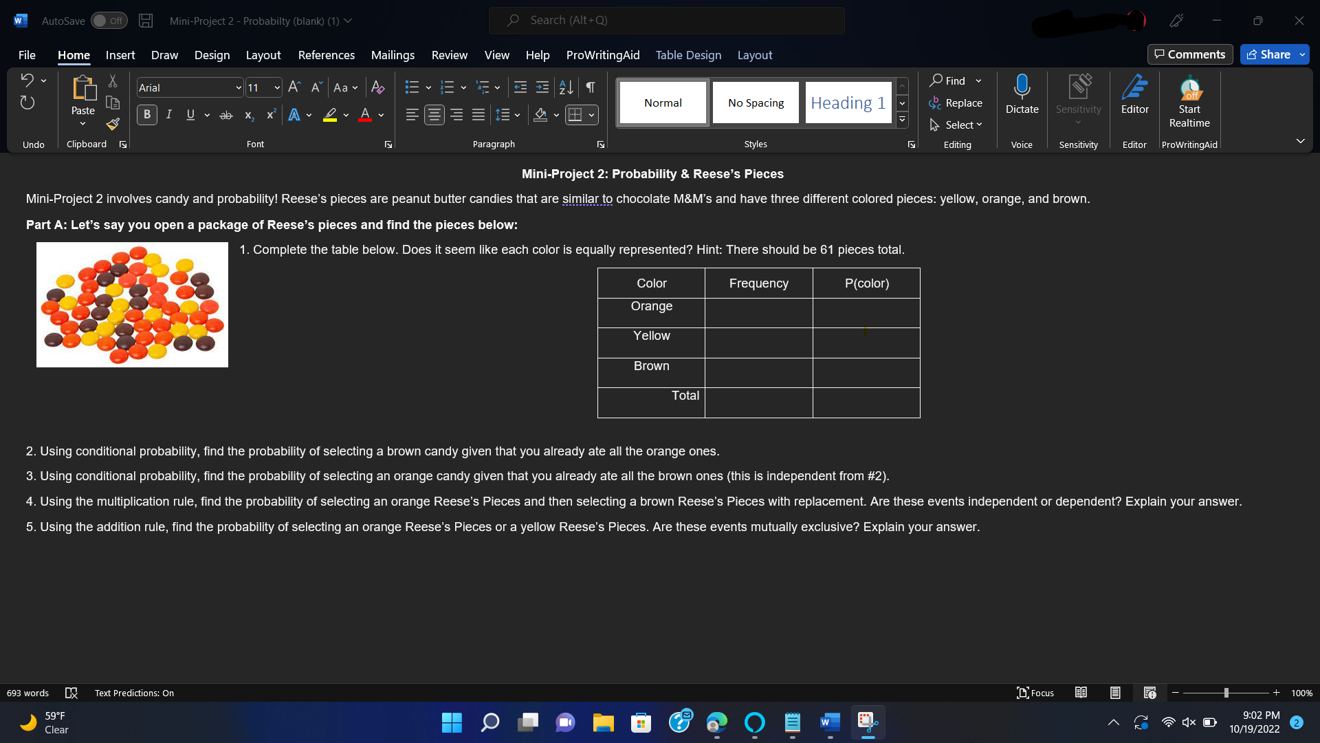
Task: Apply italic formatting
Action: 168,114
